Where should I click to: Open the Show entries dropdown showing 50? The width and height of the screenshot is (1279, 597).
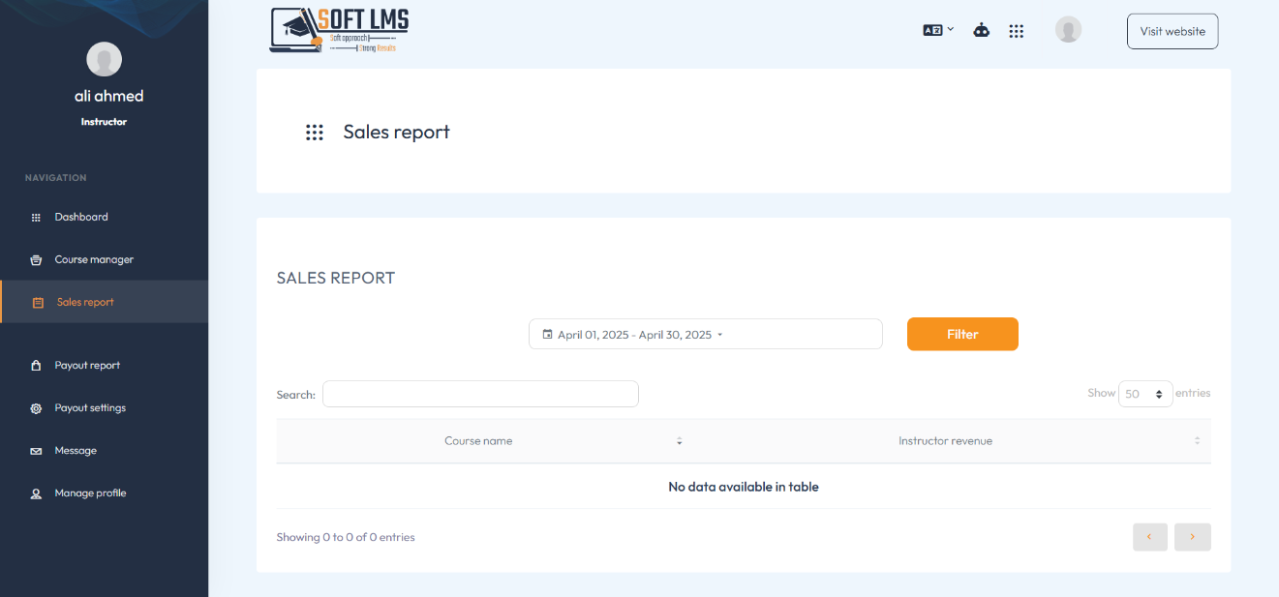point(1145,394)
